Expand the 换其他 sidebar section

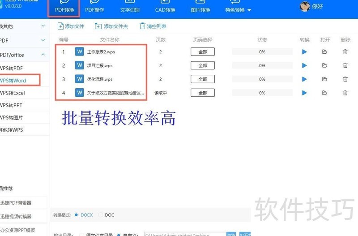click(25, 26)
